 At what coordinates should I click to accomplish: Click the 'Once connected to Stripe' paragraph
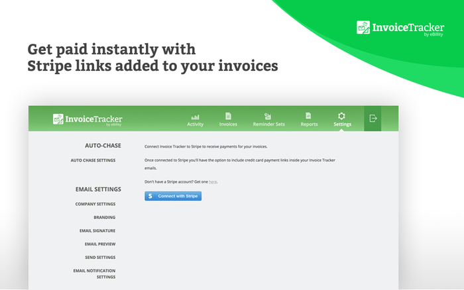[240, 164]
